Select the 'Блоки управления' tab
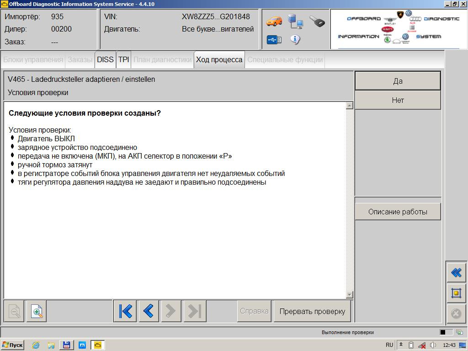468x351 pixels. tap(33, 60)
